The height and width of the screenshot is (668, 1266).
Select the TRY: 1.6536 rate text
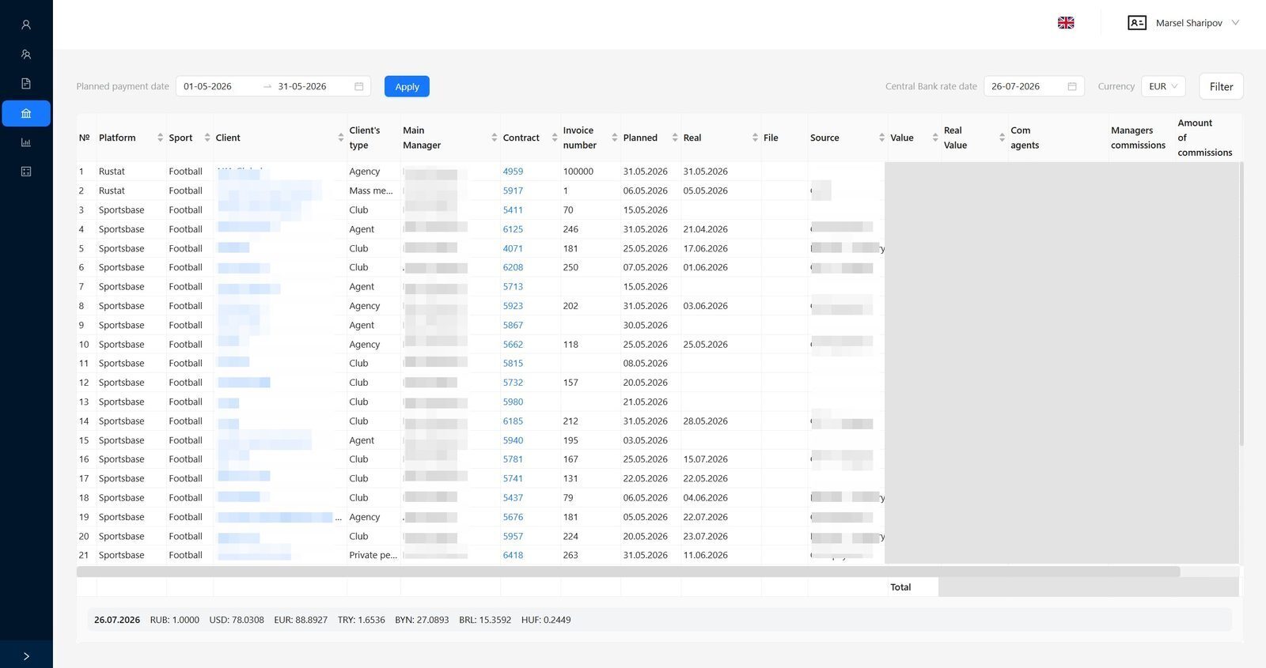(362, 620)
